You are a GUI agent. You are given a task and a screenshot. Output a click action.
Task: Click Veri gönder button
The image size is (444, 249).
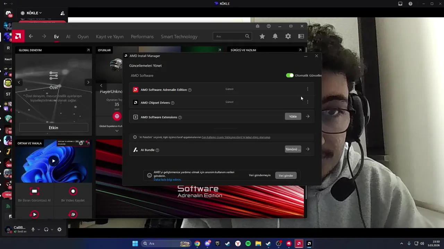point(286,176)
